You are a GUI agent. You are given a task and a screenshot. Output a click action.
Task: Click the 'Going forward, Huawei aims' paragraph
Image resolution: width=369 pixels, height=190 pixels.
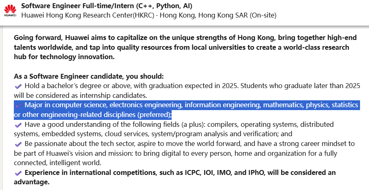click(185, 47)
